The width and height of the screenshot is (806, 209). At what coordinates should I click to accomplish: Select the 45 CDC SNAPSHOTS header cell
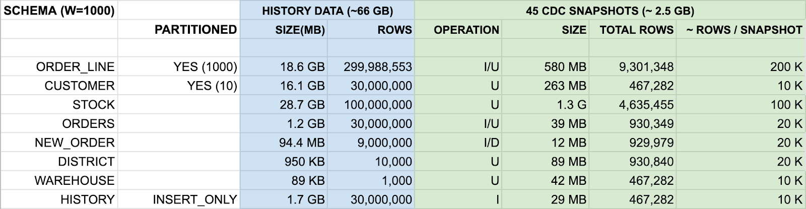[610, 11]
